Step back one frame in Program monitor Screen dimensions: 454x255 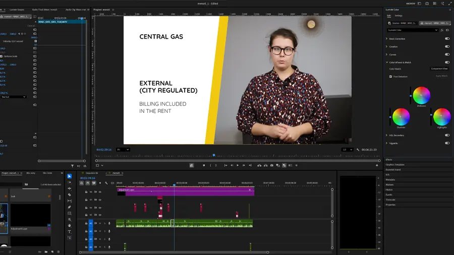coord(232,165)
